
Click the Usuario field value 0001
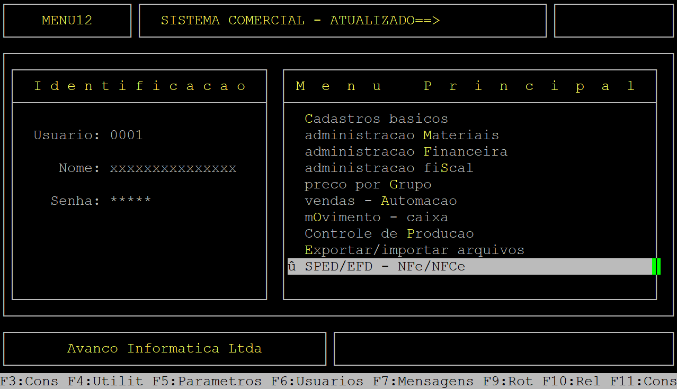(127, 135)
